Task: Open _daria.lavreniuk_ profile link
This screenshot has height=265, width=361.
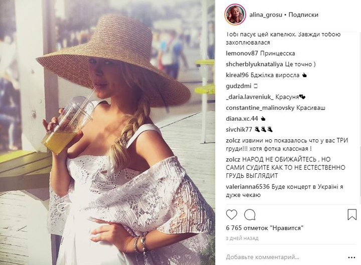Action: [x=250, y=97]
